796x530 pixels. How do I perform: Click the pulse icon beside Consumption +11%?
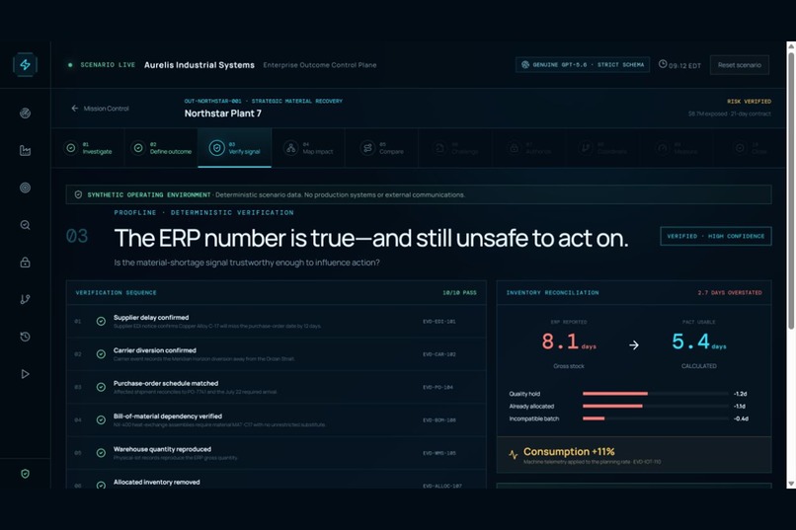(514, 455)
